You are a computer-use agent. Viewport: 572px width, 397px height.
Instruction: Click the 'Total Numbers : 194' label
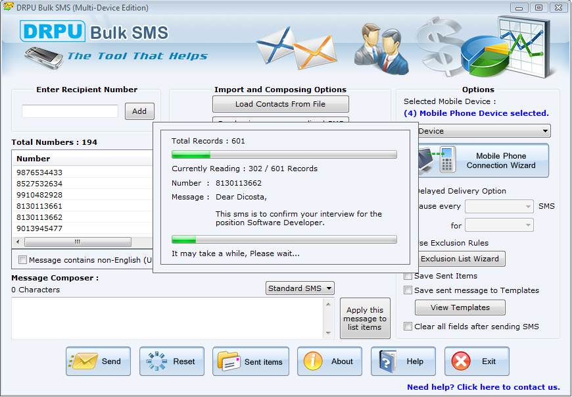(x=55, y=142)
